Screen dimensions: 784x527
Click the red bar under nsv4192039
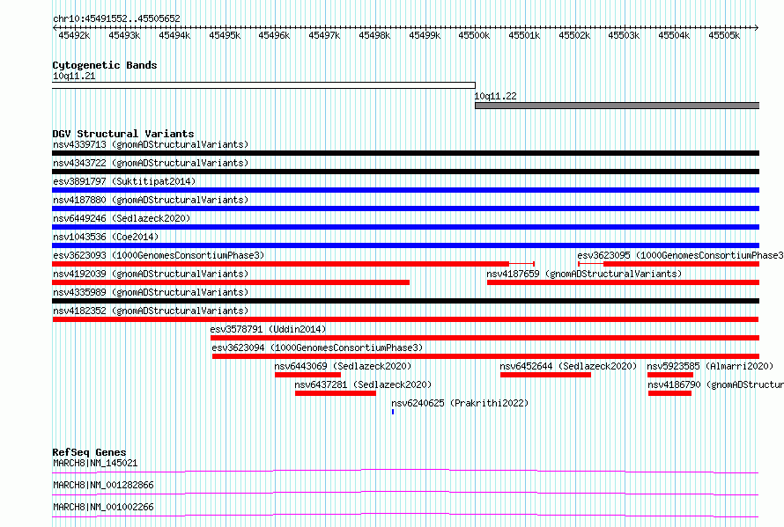pos(231,282)
